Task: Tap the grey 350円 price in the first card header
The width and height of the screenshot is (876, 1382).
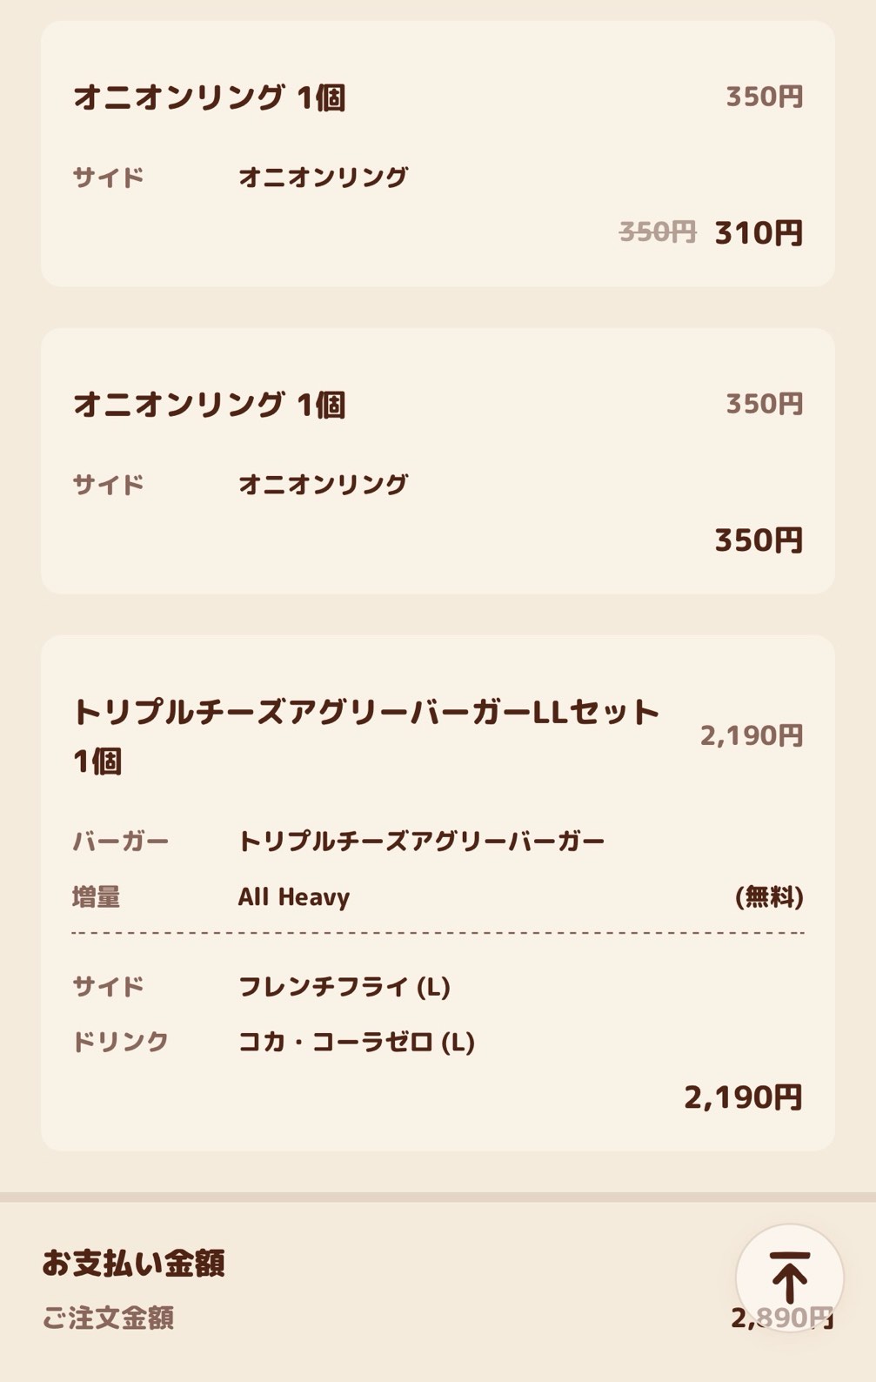Action: 765,97
